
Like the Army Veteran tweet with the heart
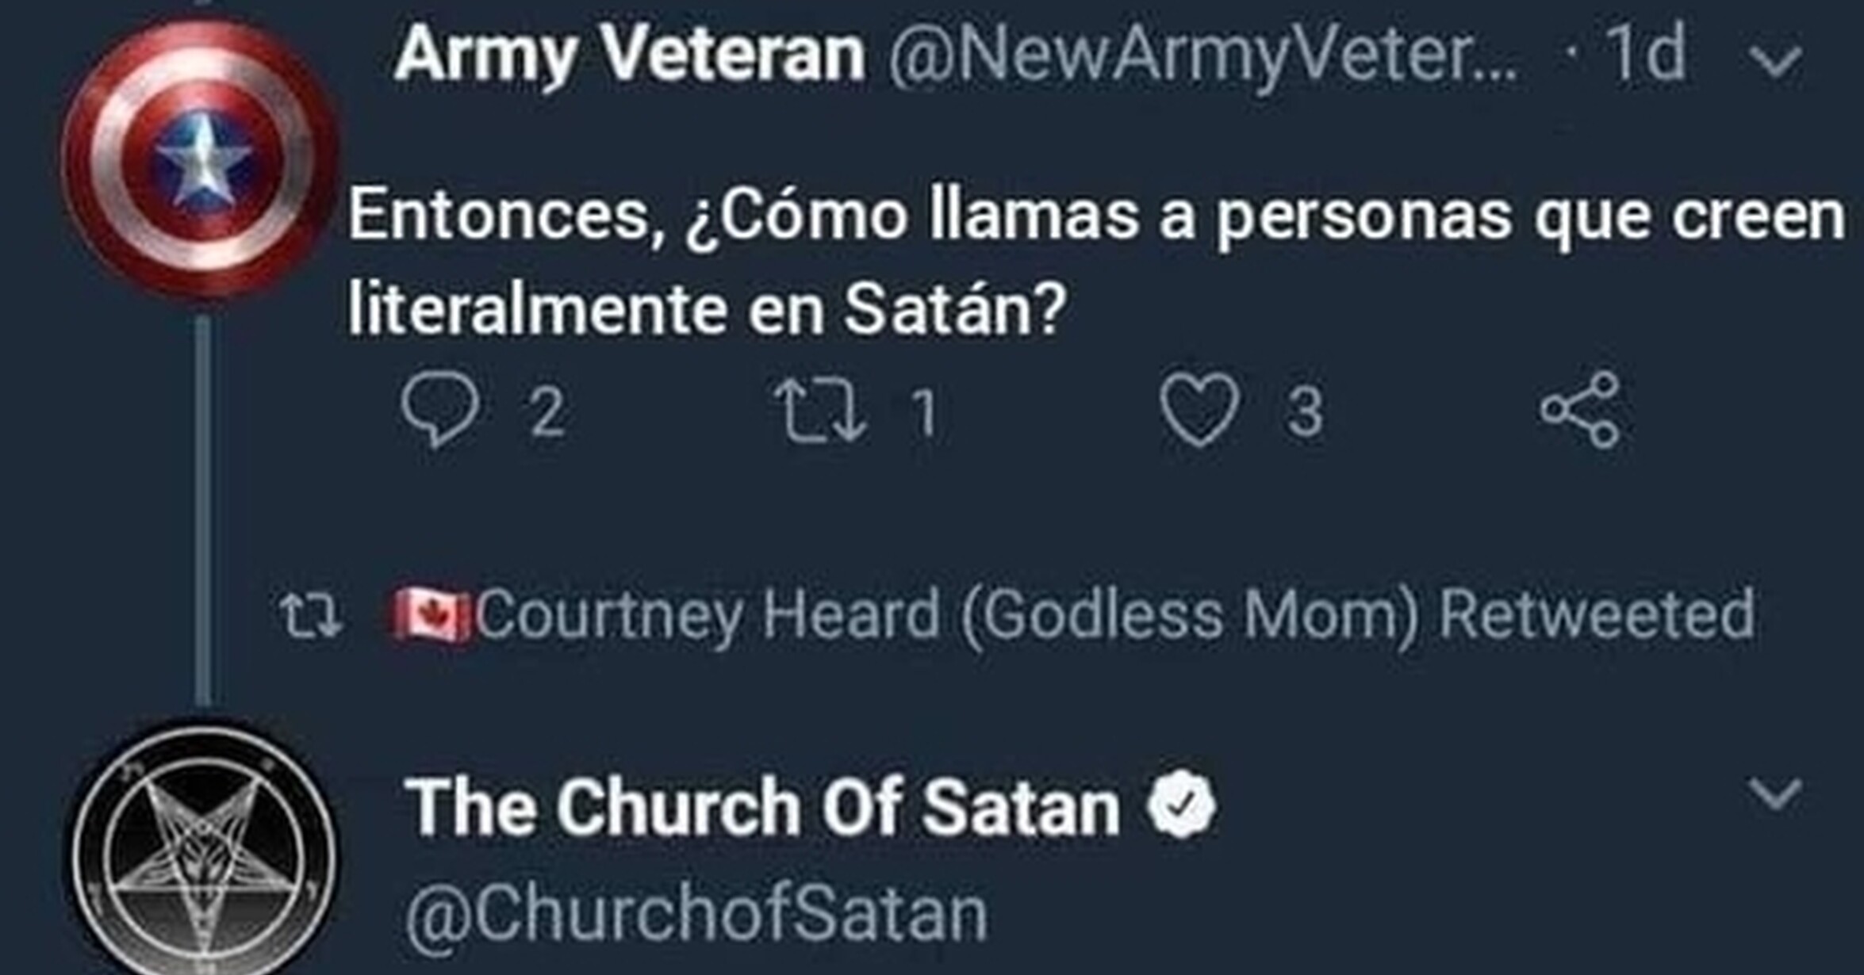[1199, 410]
